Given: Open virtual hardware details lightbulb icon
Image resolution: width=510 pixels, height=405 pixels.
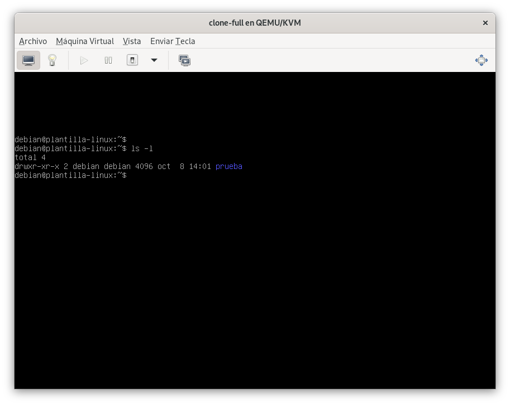Looking at the screenshot, I should point(53,60).
